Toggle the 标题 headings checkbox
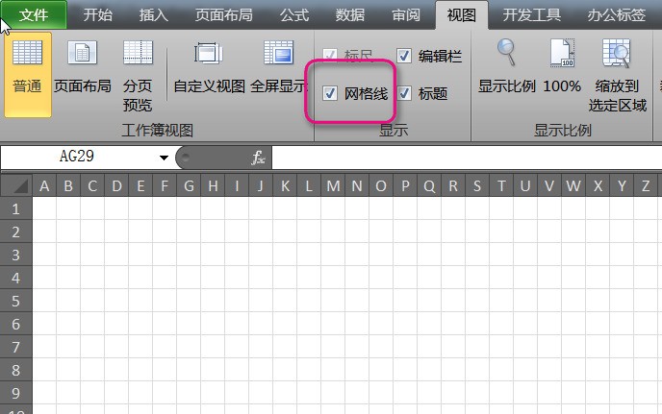This screenshot has width=662, height=414. (x=404, y=93)
